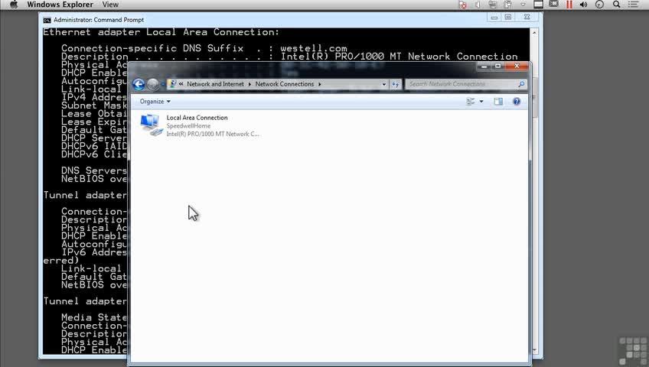Minimize the Command Prompt window
Screen dimensions: 649x367
coord(494,17)
